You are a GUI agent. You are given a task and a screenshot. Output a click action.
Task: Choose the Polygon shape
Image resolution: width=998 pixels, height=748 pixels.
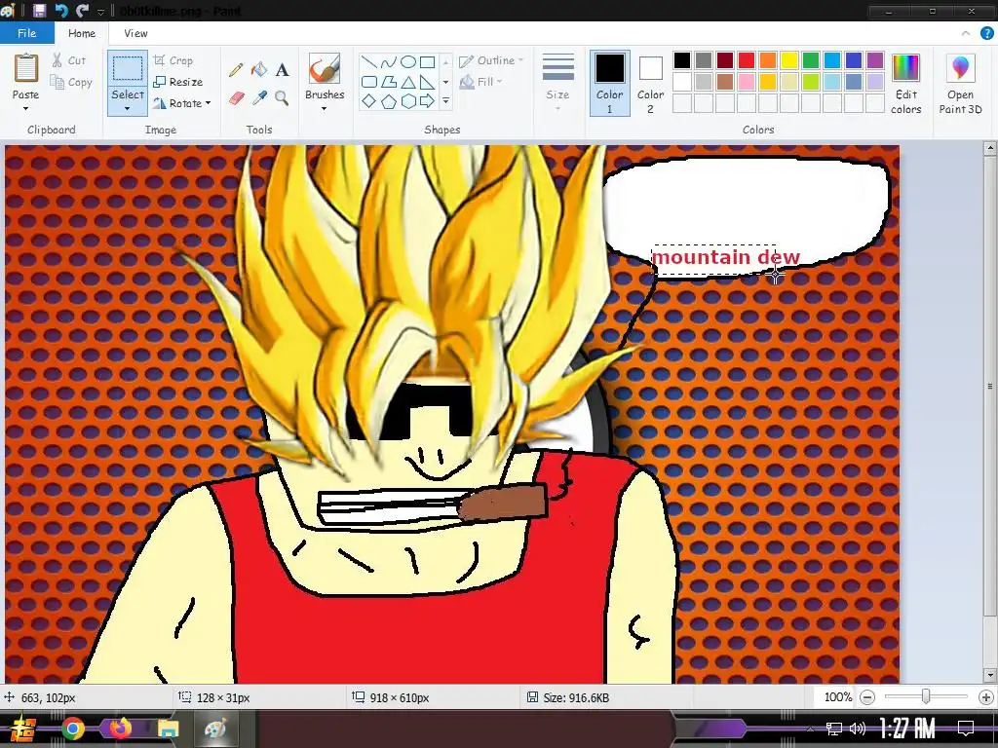[x=389, y=82]
